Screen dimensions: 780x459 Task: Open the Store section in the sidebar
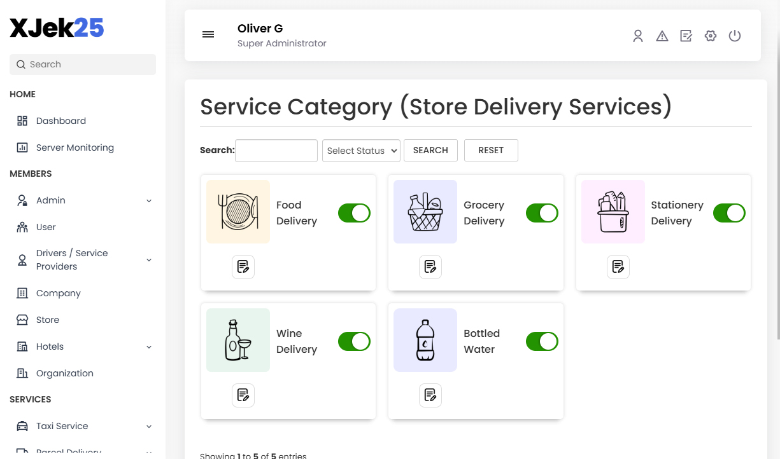point(48,319)
